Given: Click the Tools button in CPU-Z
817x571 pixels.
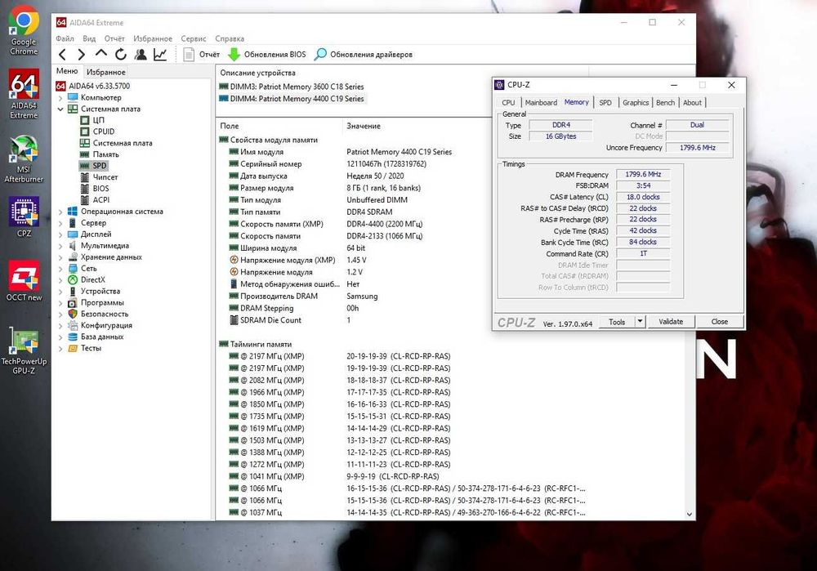Looking at the screenshot, I should (617, 322).
